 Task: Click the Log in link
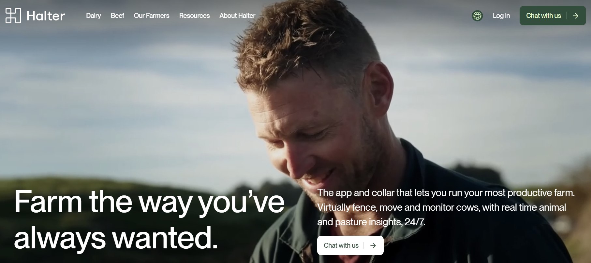point(501,16)
